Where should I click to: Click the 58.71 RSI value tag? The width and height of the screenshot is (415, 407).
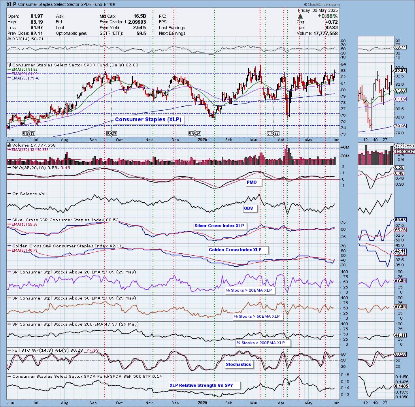400,47
